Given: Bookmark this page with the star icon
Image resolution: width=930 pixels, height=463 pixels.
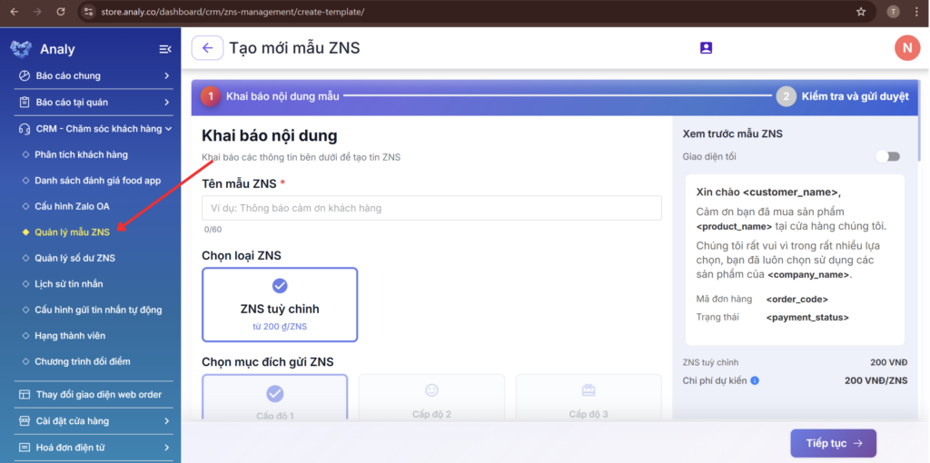Looking at the screenshot, I should pyautogui.click(x=860, y=12).
